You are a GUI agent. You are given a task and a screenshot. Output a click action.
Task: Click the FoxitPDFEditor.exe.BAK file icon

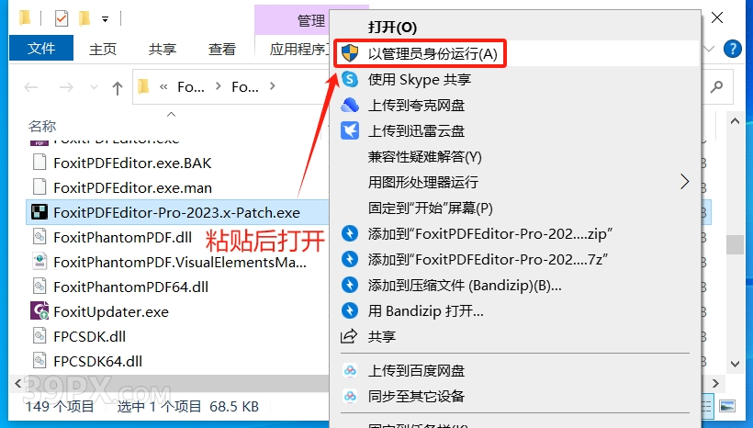[x=39, y=163]
